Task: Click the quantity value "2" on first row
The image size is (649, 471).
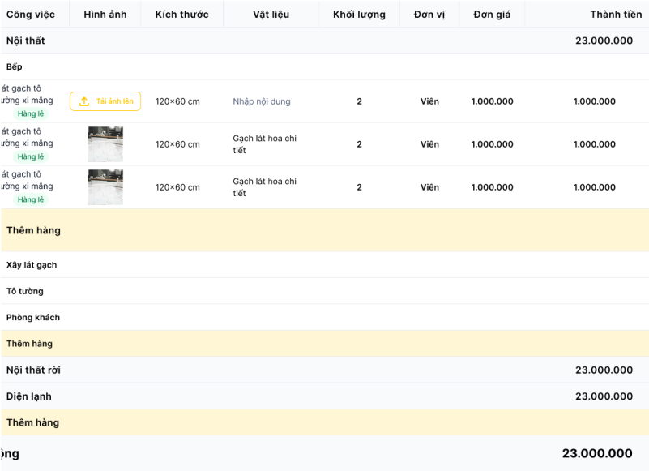Action: [359, 101]
